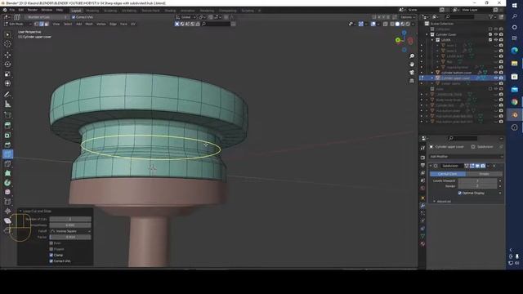Enable the Flipped checkbox in Loop Cut panel
The height and width of the screenshot is (294, 523).
[51, 249]
